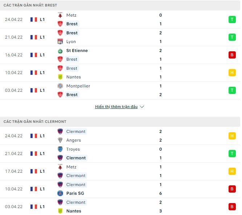Open the Clermont vs Angers 24.04.22 match row

pos(120,136)
